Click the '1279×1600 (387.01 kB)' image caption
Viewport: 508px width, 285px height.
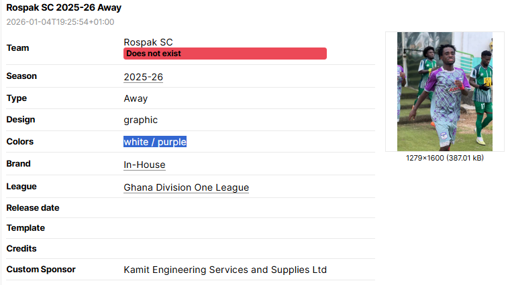444,158
